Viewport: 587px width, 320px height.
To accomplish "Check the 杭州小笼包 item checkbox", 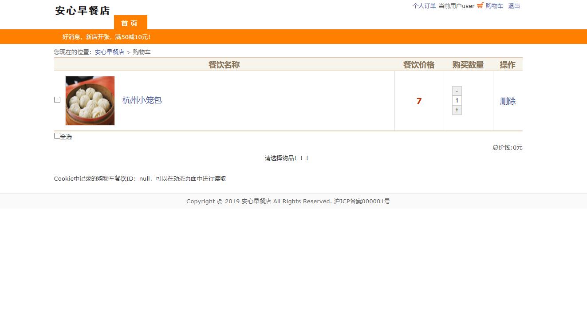I will (57, 99).
